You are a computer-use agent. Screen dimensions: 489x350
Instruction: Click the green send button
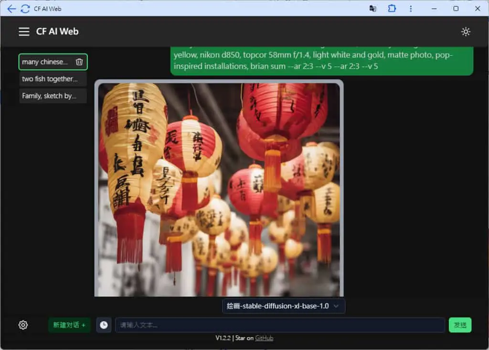(x=460, y=325)
